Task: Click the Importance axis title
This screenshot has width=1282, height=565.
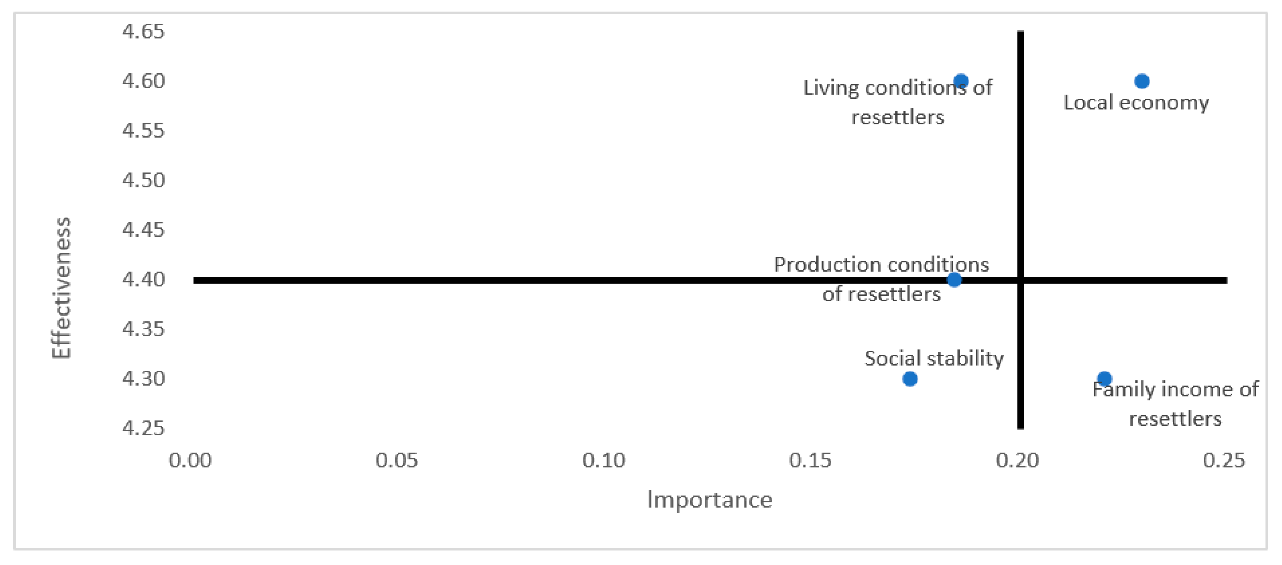Action: [x=709, y=499]
